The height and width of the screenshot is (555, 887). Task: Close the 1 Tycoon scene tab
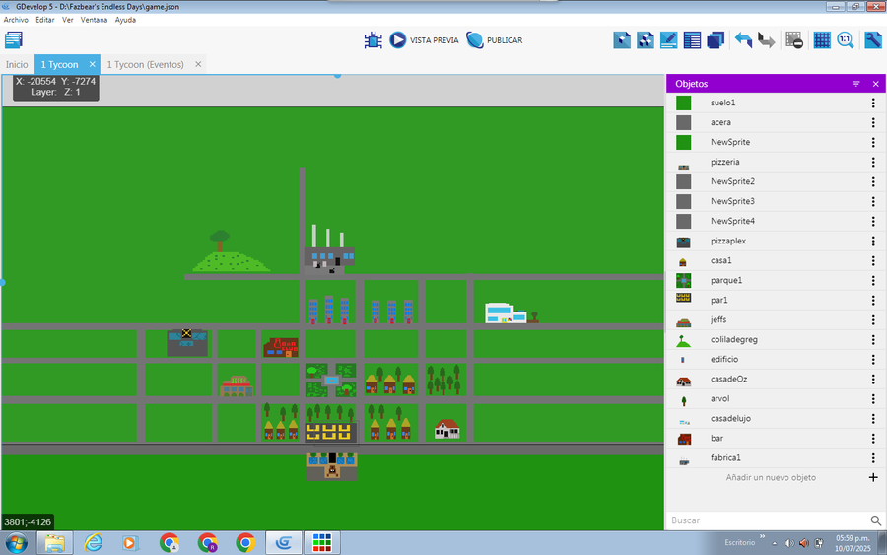click(x=93, y=64)
